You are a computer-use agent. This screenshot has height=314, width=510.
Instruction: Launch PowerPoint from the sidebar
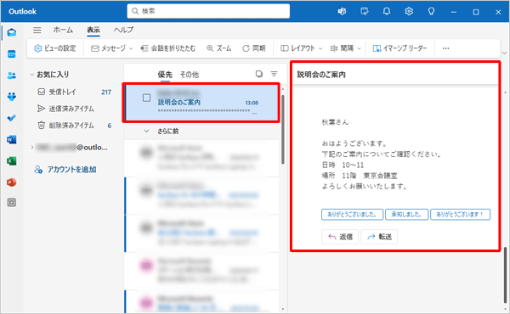tap(12, 182)
